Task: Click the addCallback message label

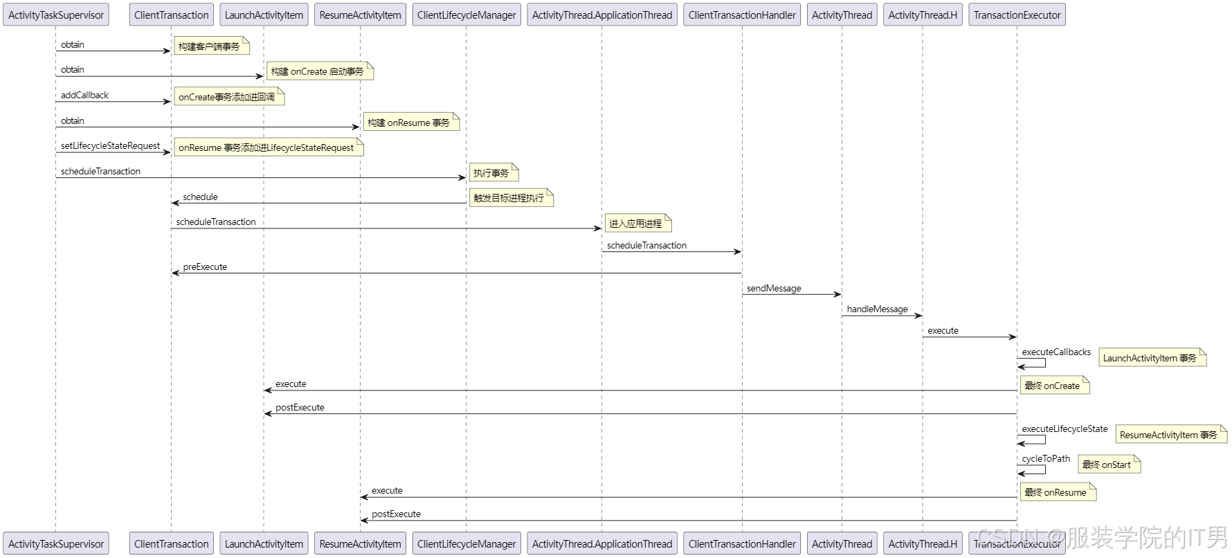Action: click(x=84, y=96)
